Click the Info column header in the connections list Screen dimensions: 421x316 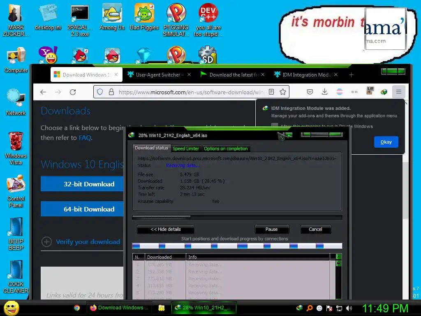[258, 257]
